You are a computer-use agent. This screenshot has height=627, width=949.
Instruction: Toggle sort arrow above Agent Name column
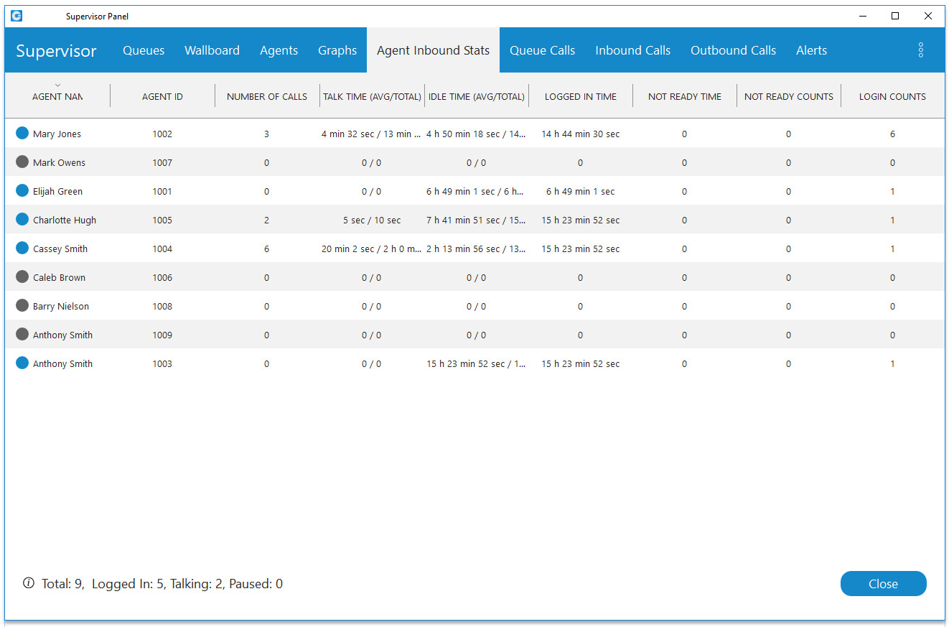pyautogui.click(x=57, y=85)
